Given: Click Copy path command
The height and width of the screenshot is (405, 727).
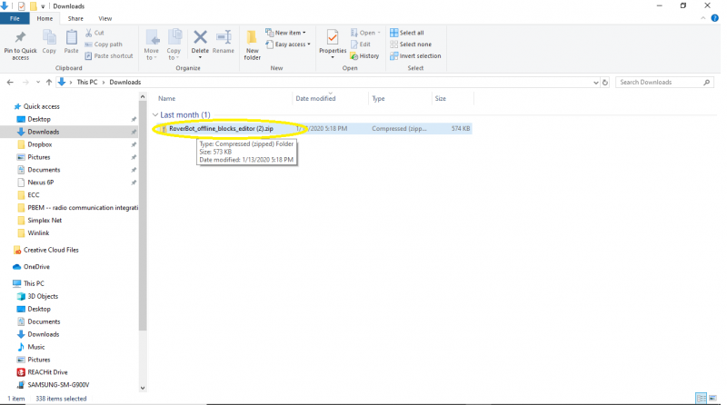Looking at the screenshot, I should (104, 44).
